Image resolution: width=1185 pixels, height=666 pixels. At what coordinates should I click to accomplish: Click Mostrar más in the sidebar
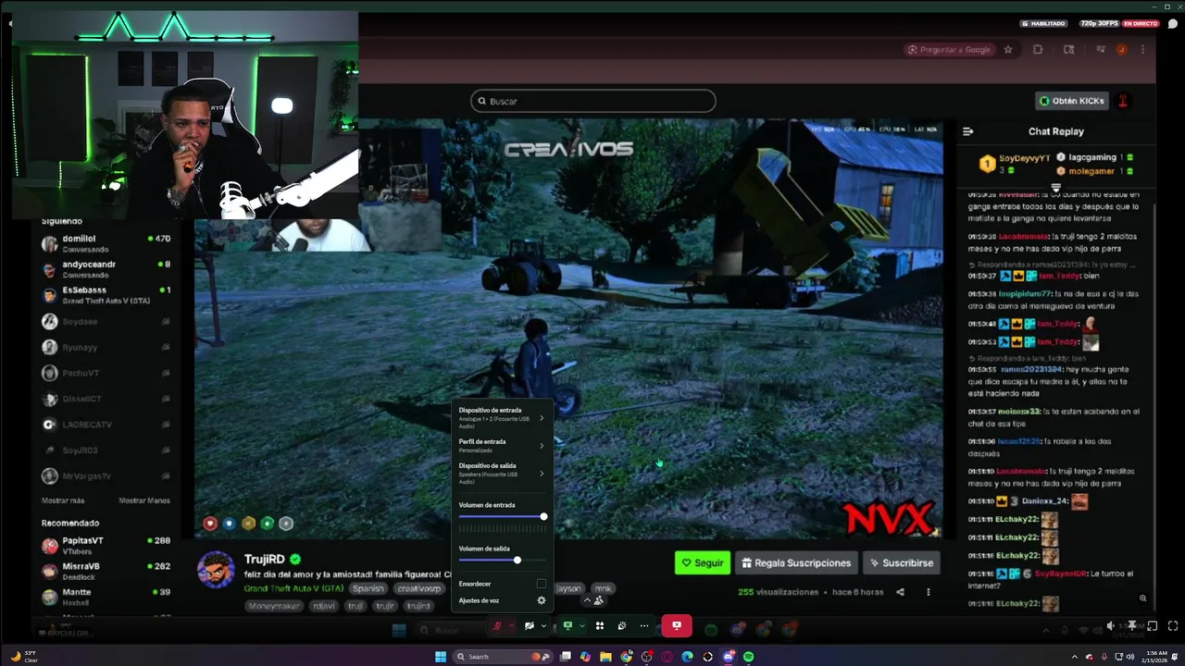click(63, 500)
